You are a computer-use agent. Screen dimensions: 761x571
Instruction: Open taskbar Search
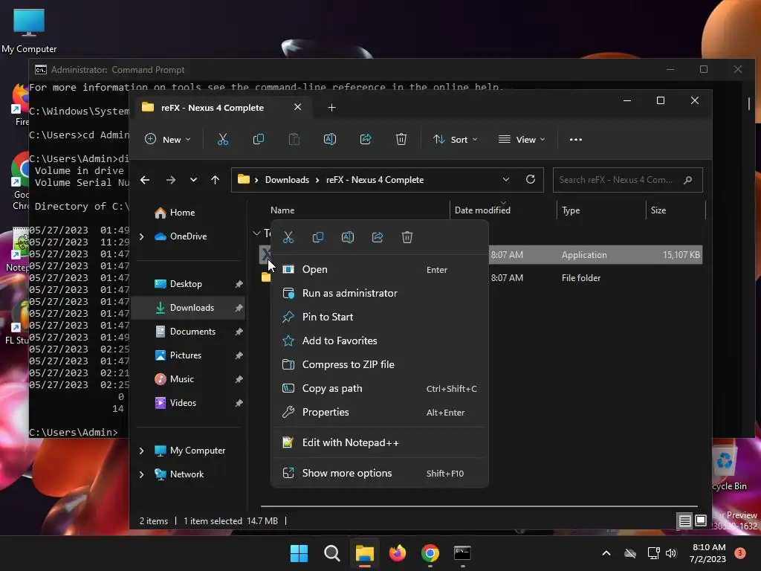332,553
